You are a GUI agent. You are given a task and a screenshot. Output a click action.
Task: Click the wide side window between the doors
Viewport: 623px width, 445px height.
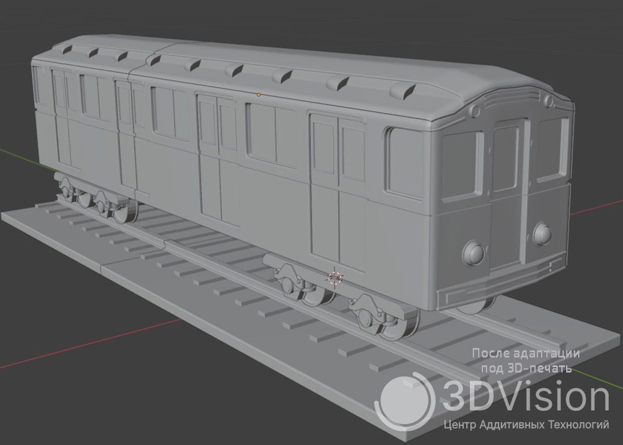[273, 135]
